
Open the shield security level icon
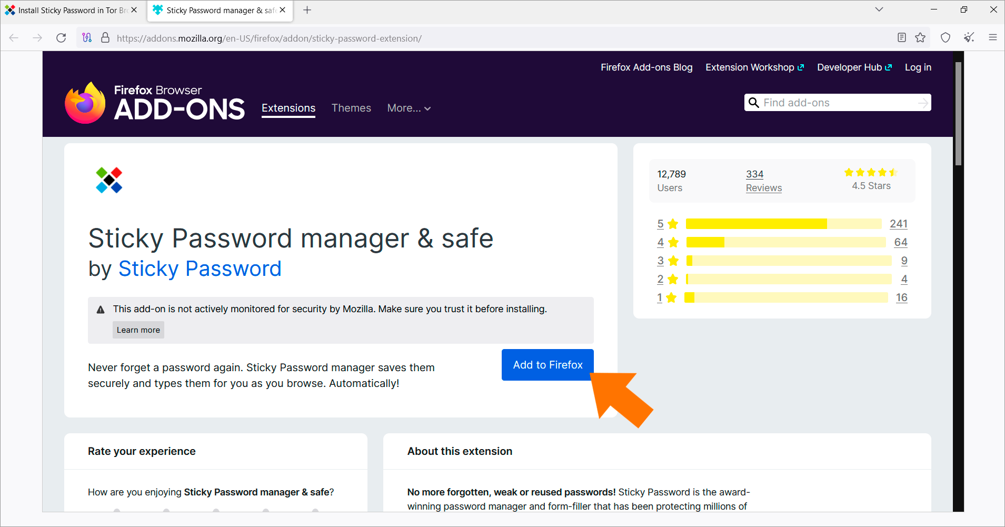click(946, 37)
